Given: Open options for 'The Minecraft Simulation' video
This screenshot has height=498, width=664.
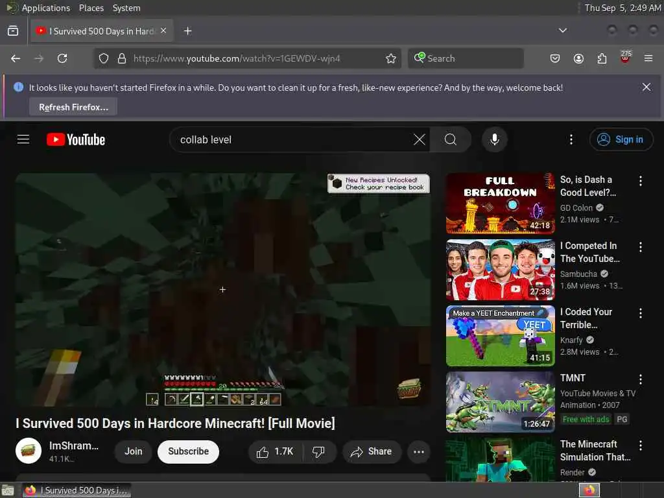Looking at the screenshot, I should click(x=640, y=445).
